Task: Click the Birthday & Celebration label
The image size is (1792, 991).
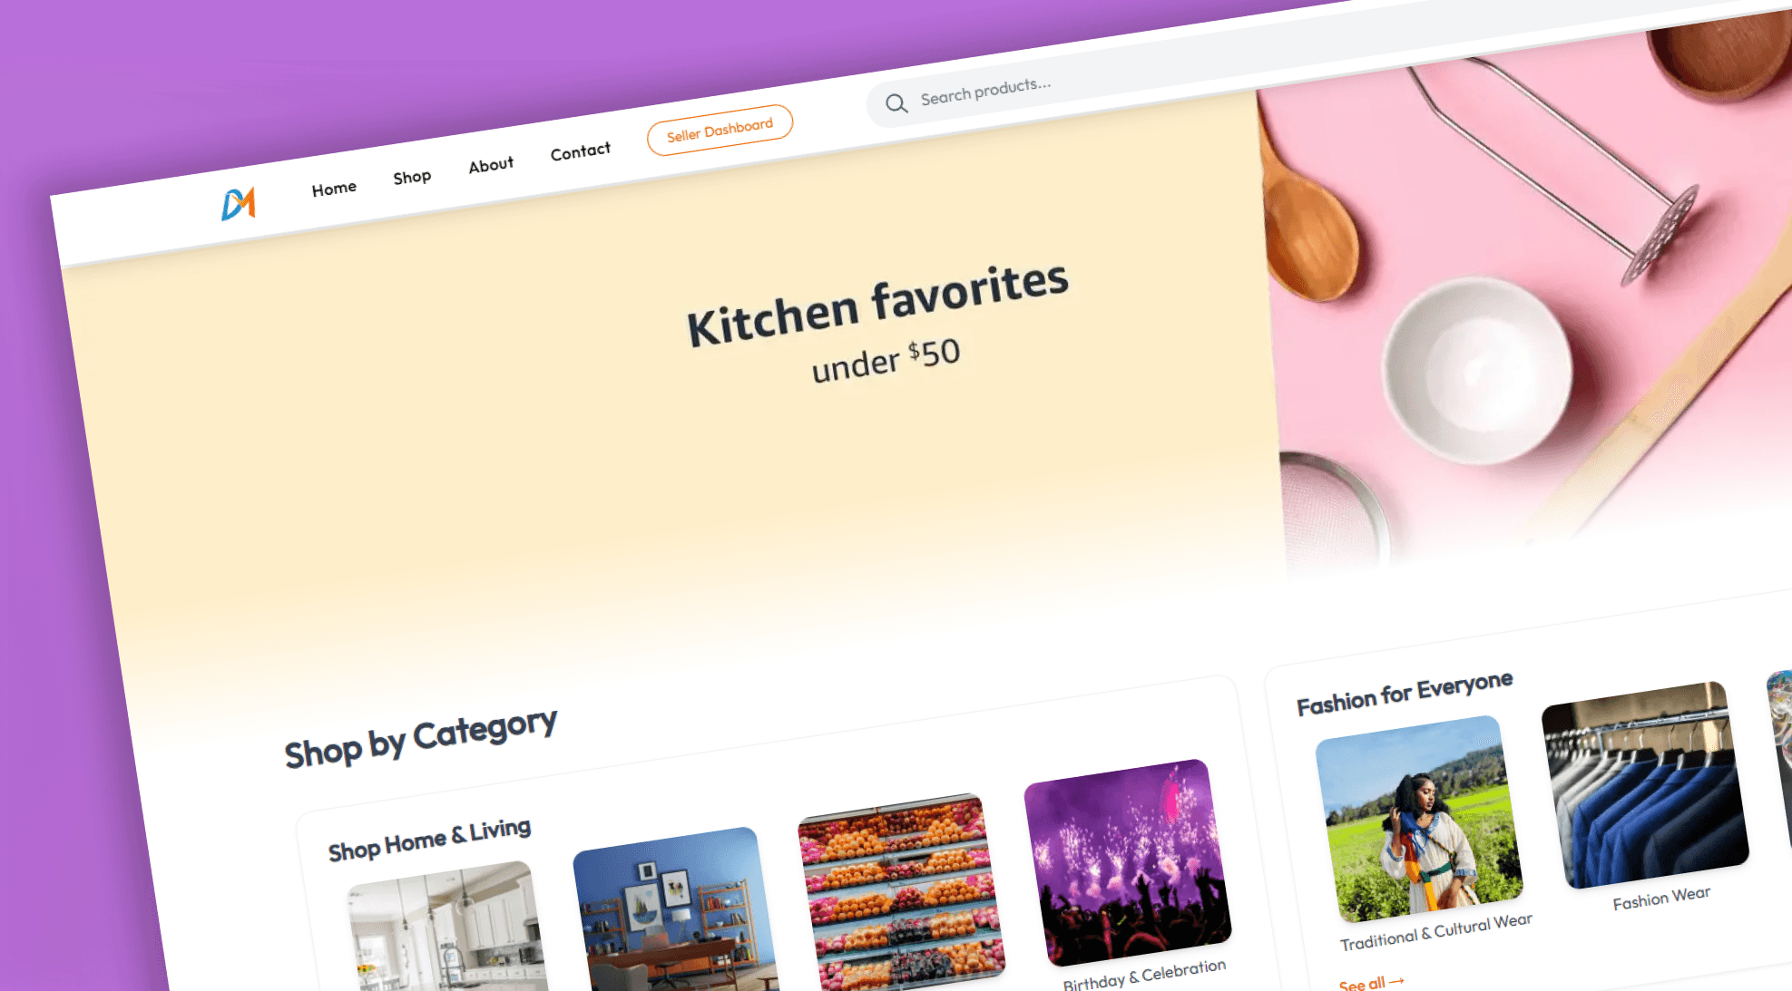Action: pyautogui.click(x=1144, y=975)
